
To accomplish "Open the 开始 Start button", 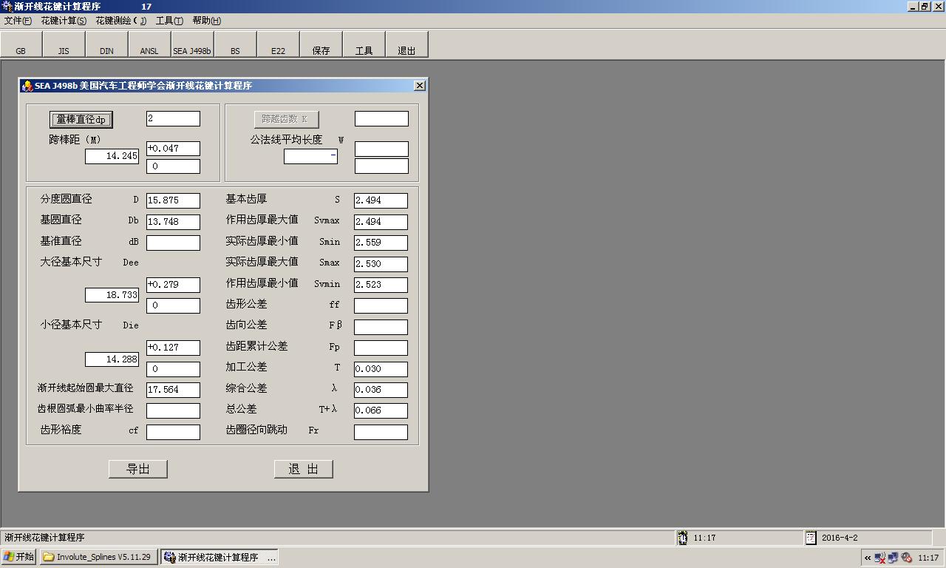I will [x=18, y=557].
